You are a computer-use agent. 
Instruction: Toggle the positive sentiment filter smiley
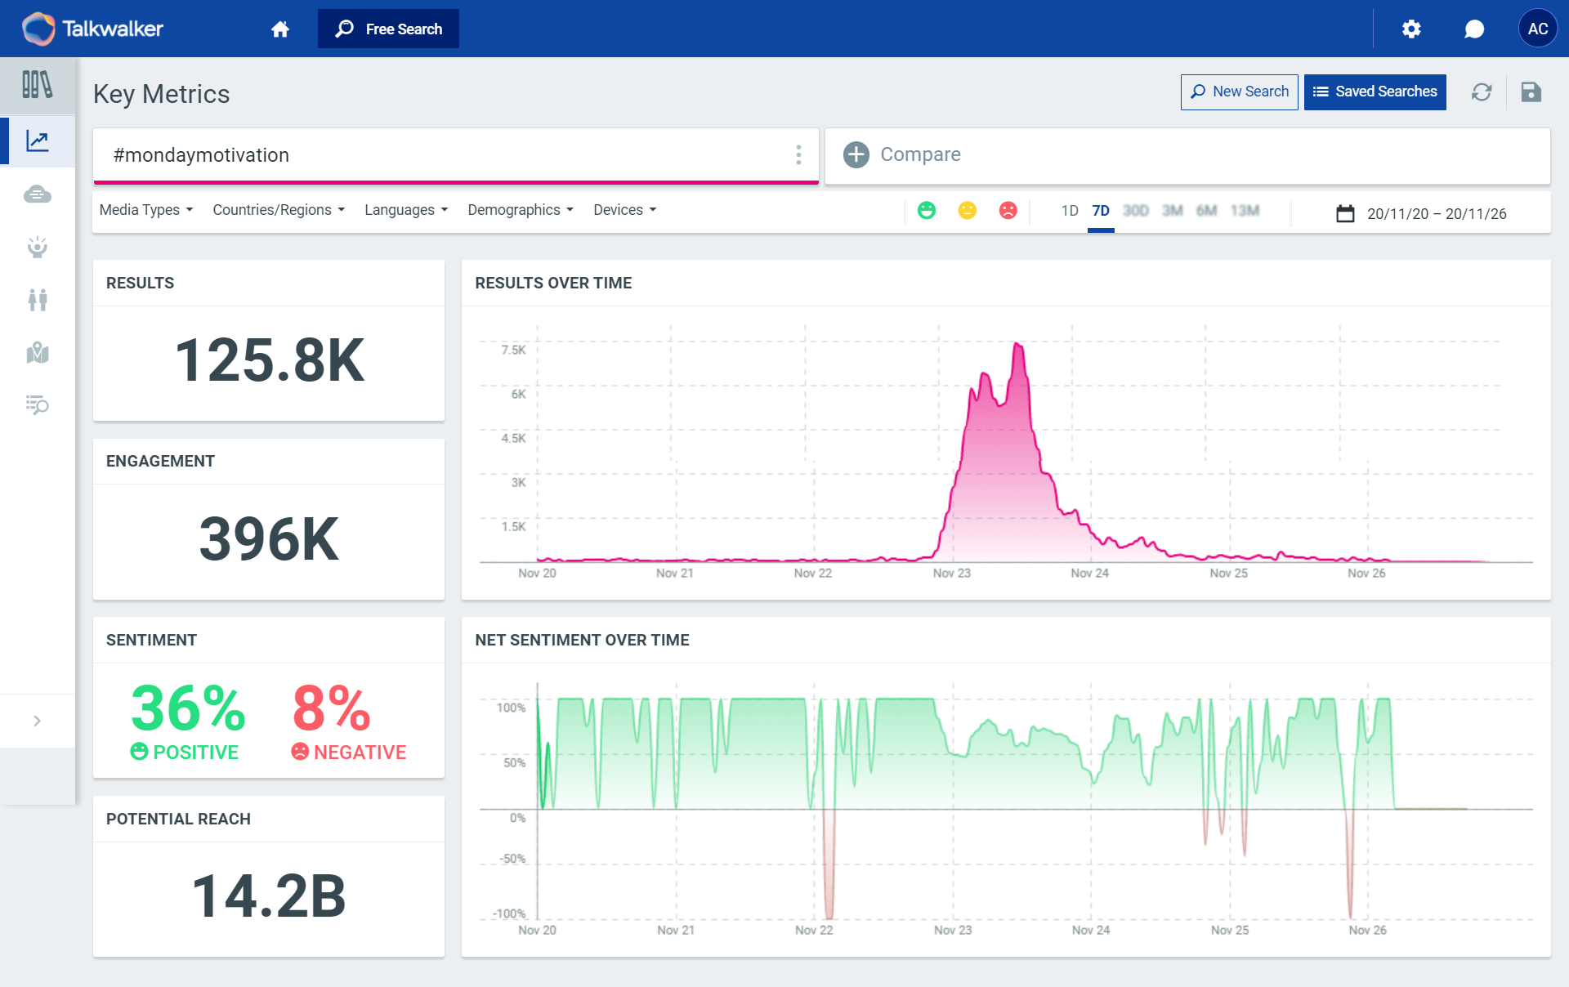928,210
